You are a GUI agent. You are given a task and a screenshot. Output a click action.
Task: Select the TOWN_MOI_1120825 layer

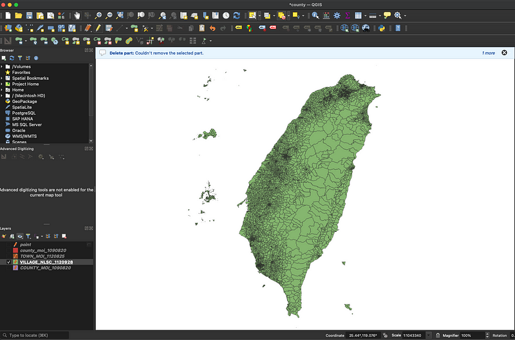[42, 256]
